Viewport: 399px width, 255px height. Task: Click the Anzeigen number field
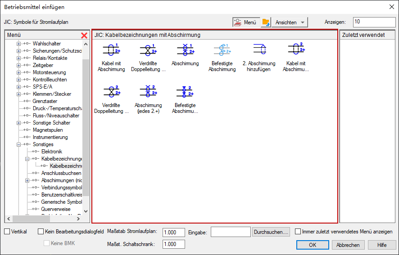(x=374, y=22)
